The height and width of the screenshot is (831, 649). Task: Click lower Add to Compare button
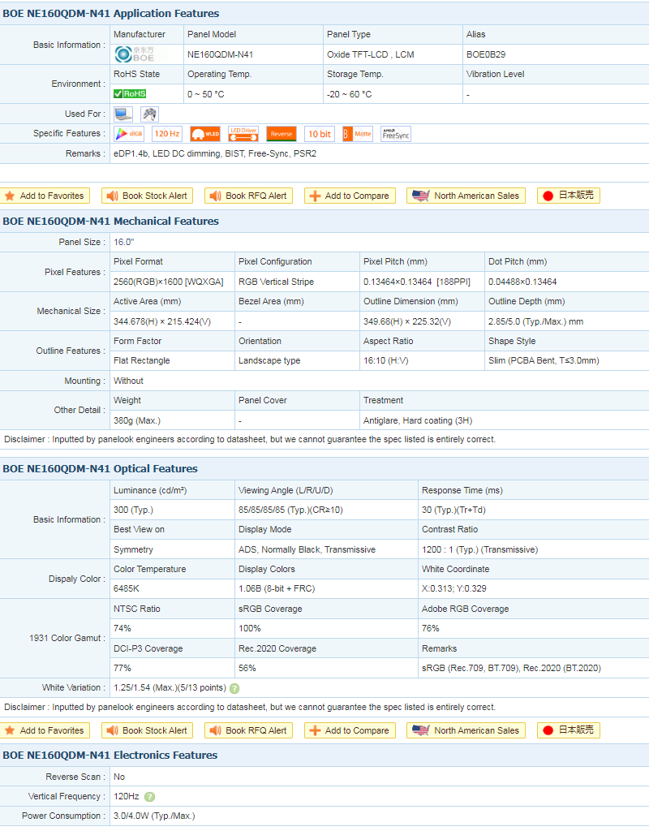click(350, 730)
